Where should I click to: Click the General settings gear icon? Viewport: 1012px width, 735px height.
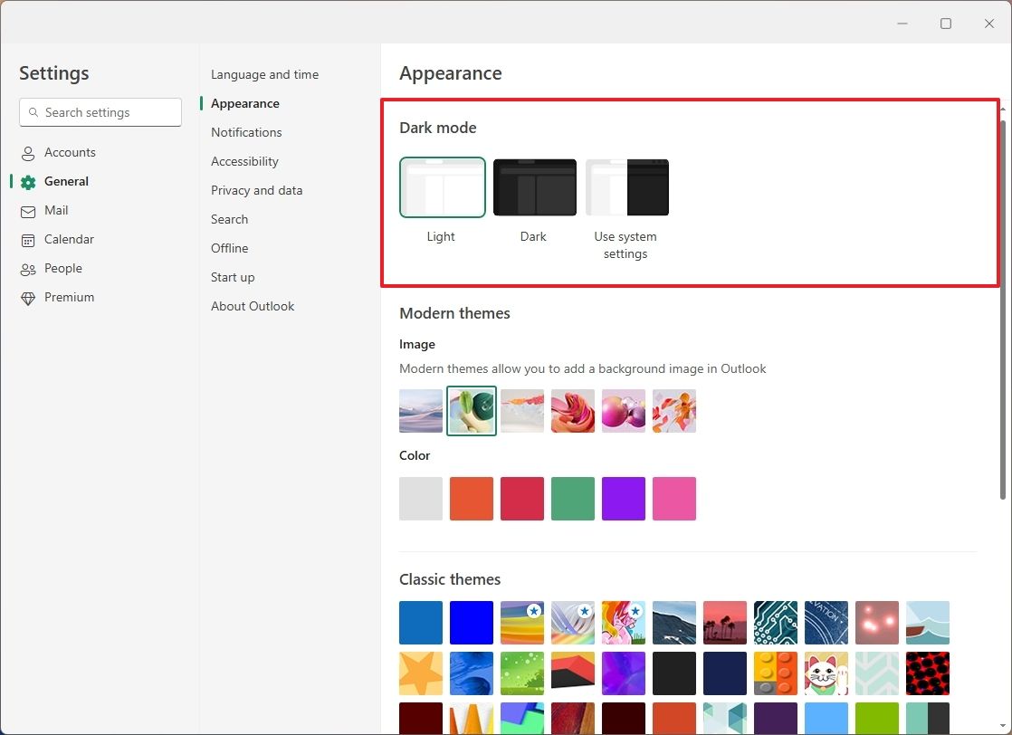click(x=30, y=181)
